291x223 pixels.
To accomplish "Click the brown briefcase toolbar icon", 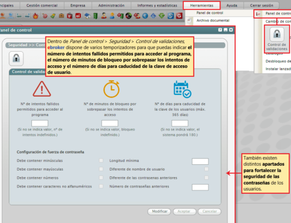I will click(x=61, y=16).
